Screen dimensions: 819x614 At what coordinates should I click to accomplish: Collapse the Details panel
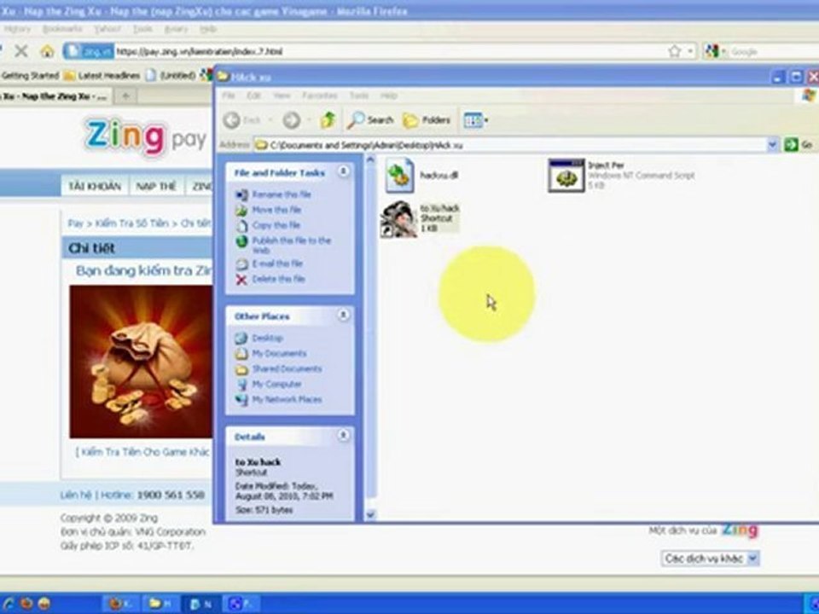pos(343,435)
